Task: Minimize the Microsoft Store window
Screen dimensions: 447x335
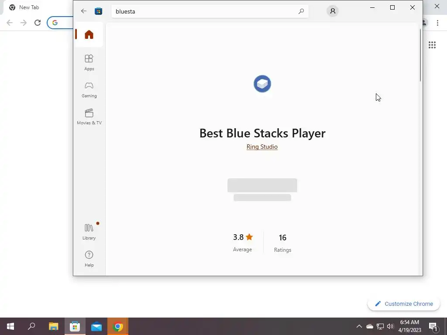Action: click(x=372, y=7)
